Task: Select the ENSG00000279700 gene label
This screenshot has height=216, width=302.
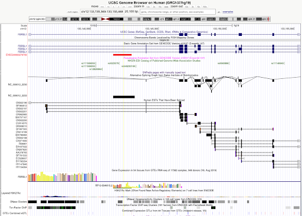Action: [x=17, y=55]
